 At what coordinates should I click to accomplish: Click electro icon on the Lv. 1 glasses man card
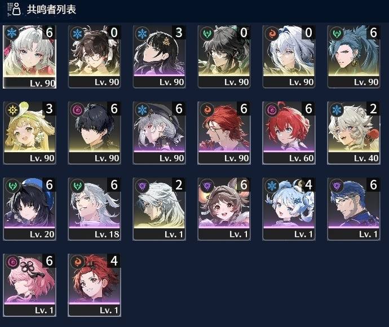click(x=337, y=185)
